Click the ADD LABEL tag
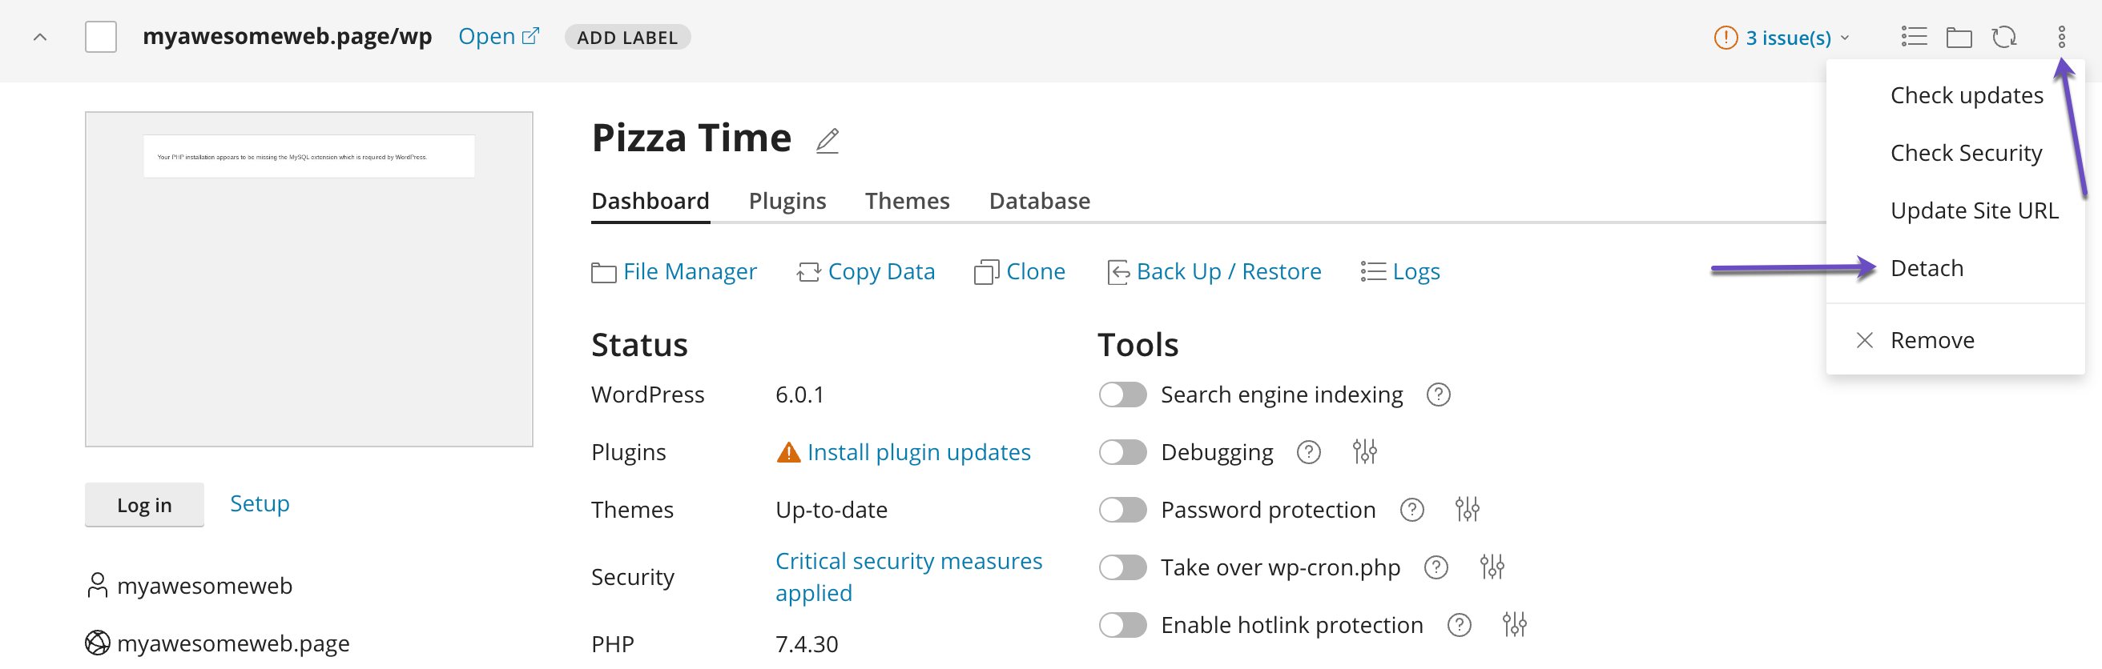 tap(626, 38)
